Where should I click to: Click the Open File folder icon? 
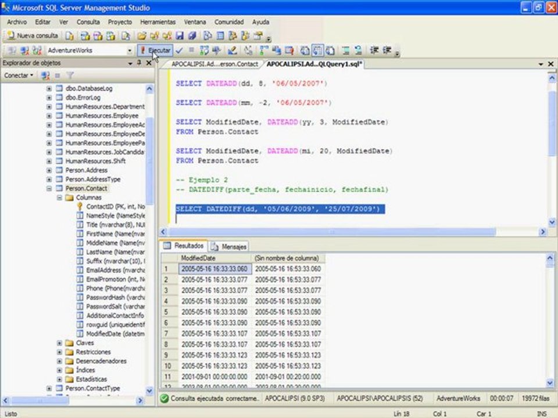pos(142,35)
